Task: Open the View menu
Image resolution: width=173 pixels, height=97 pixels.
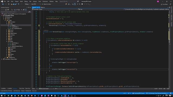Action: coord(12,1)
